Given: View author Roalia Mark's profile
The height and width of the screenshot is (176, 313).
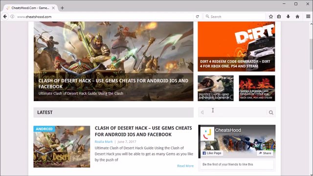Looking at the screenshot, I should (104, 142).
